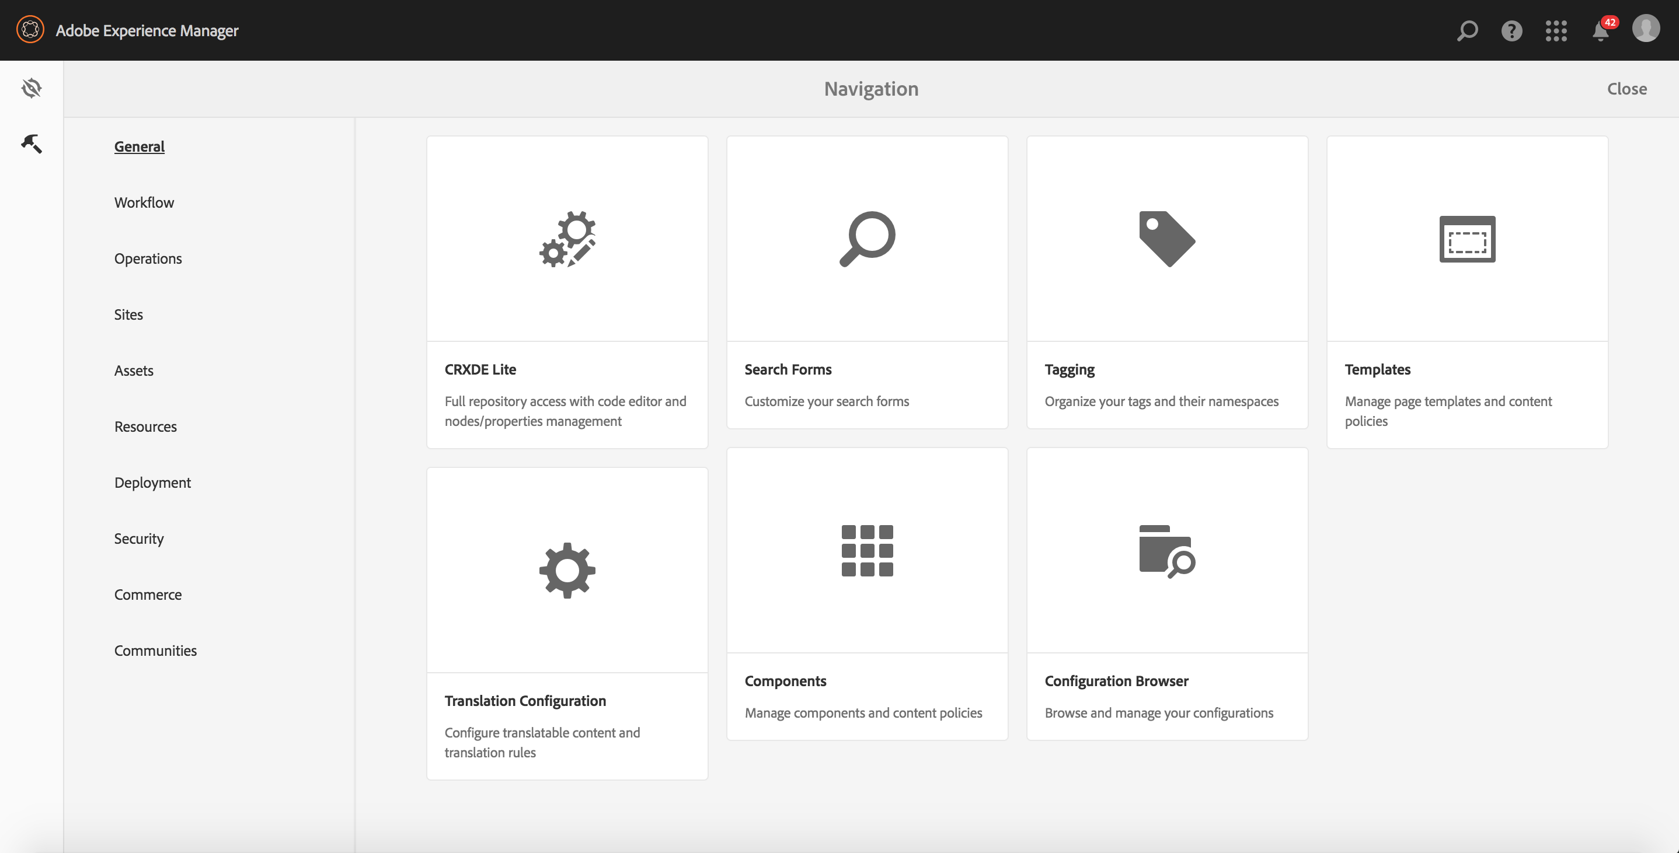Open Search Forms magnifier icon
The height and width of the screenshot is (853, 1679).
867,239
